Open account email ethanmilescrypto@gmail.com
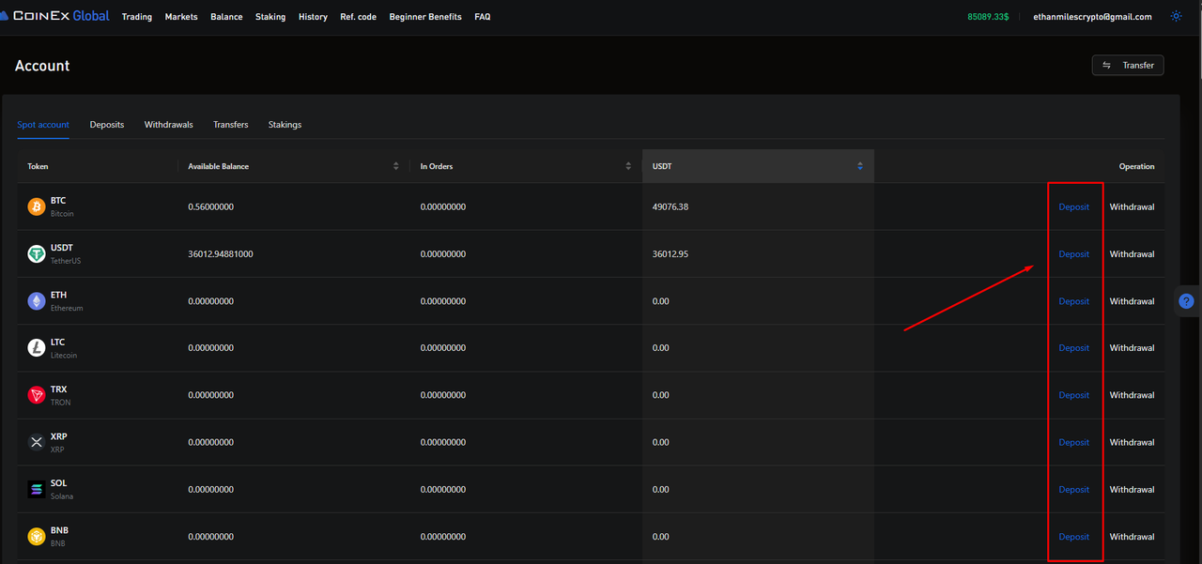 coord(1092,17)
